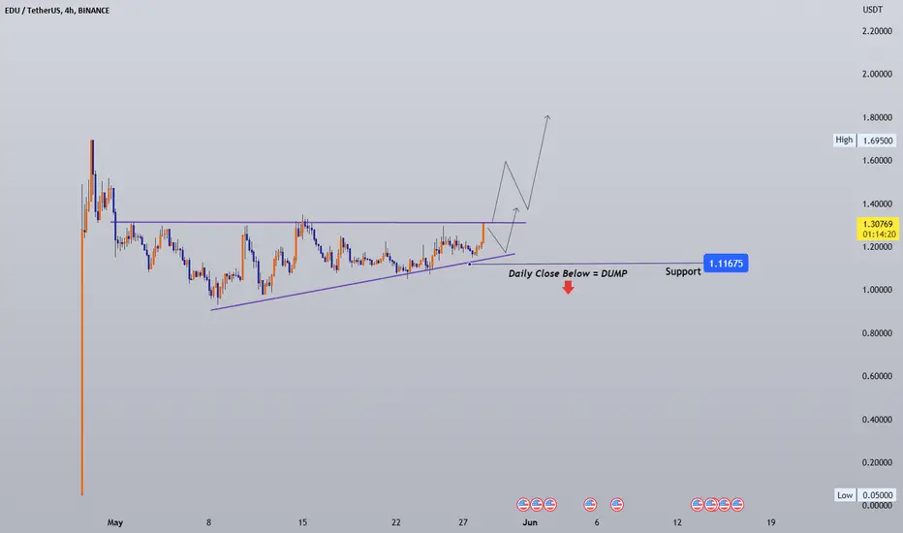Click the rightmost US flag icon nearest date 19
This screenshot has width=903, height=533.
[737, 505]
